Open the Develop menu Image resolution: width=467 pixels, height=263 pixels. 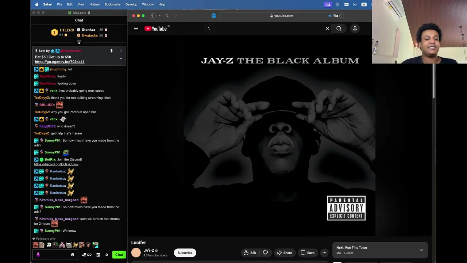[131, 4]
